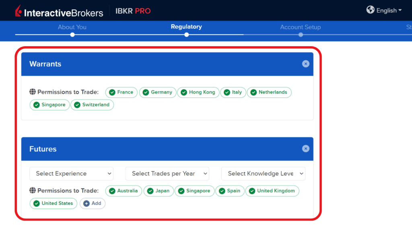
Task: Toggle Germany warrants trading permission
Action: click(157, 92)
